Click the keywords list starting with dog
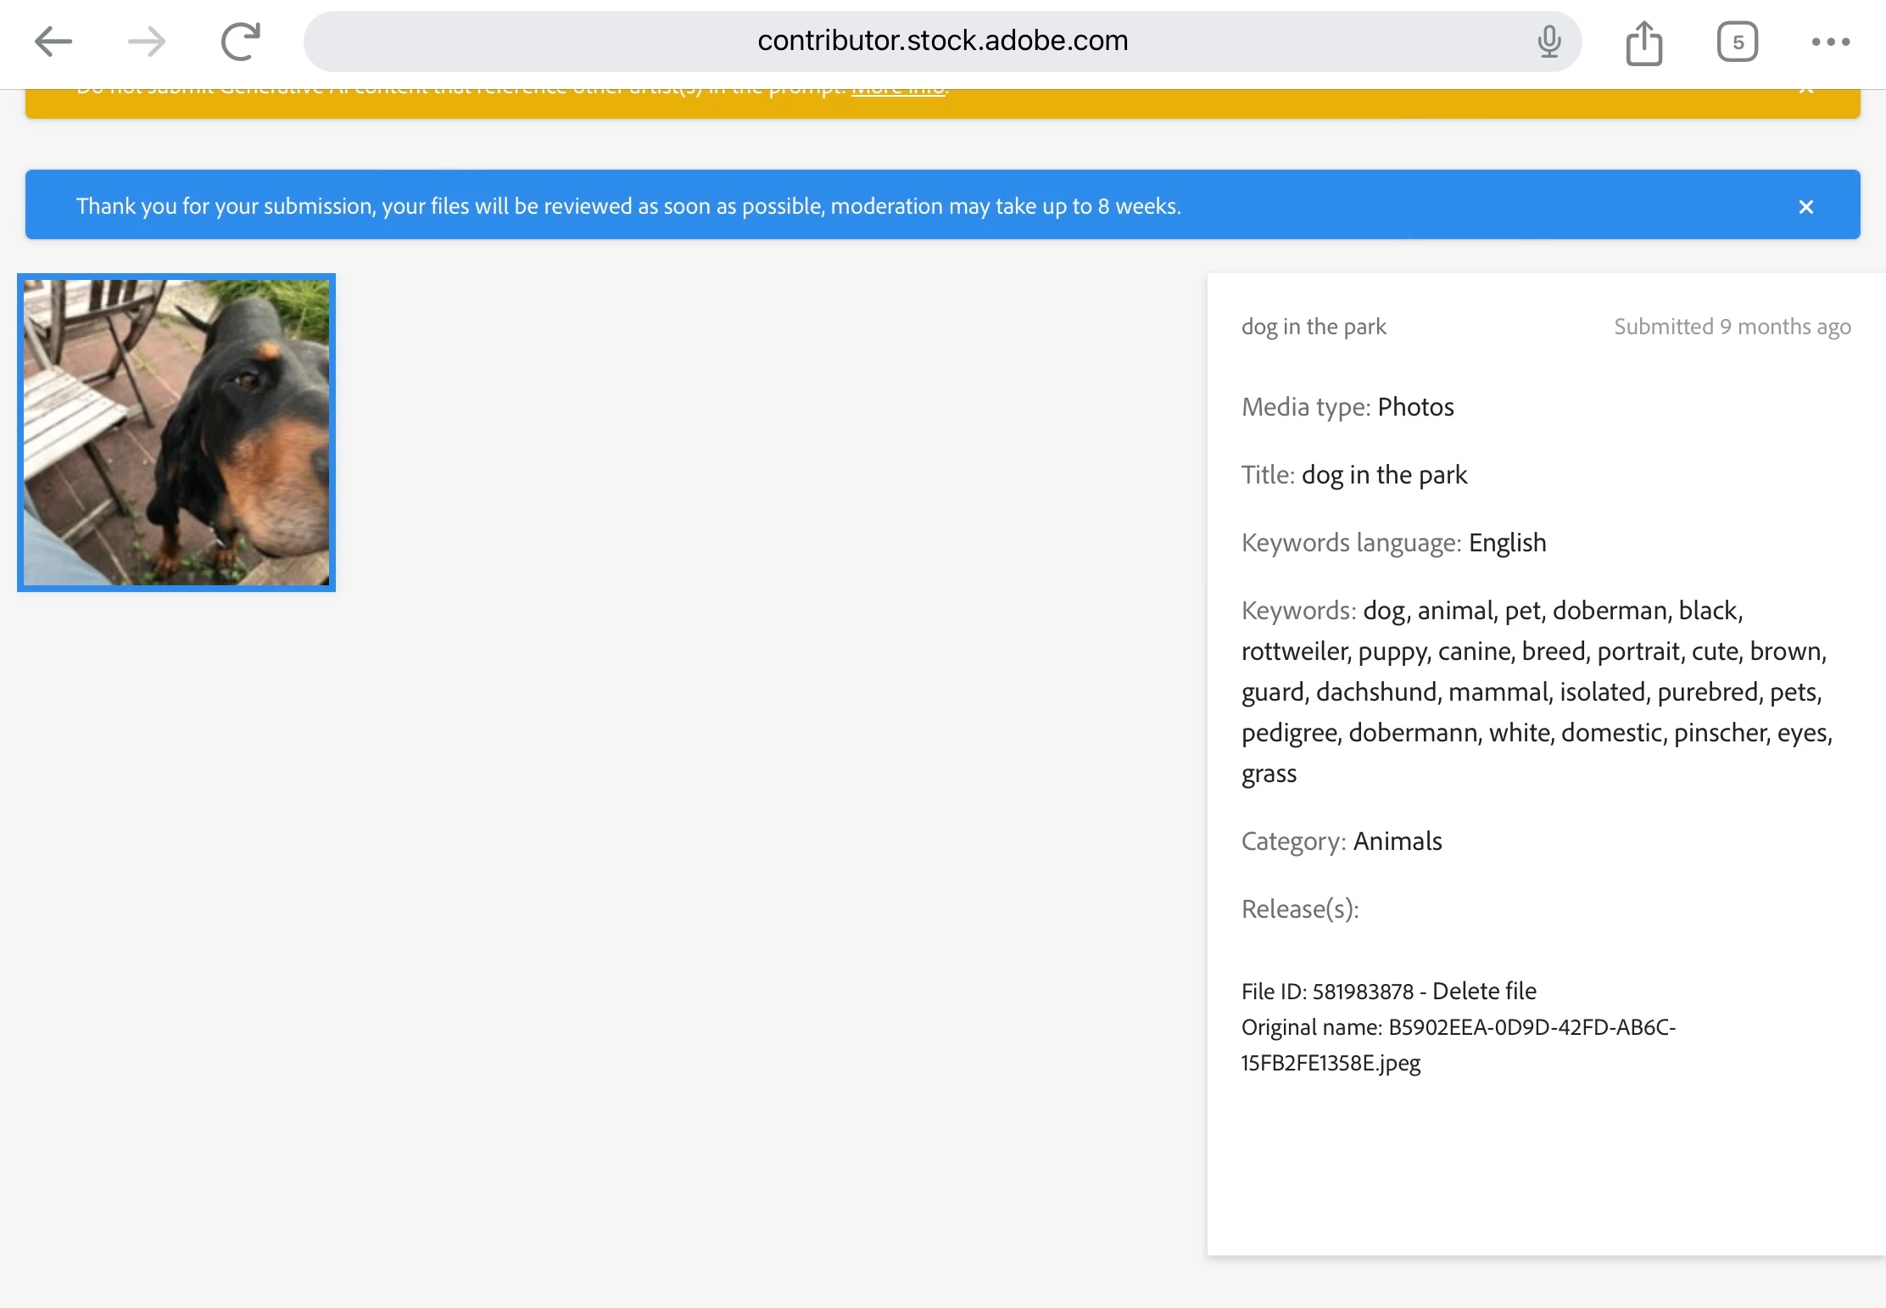Viewport: 1886px width, 1308px height. point(1535,691)
